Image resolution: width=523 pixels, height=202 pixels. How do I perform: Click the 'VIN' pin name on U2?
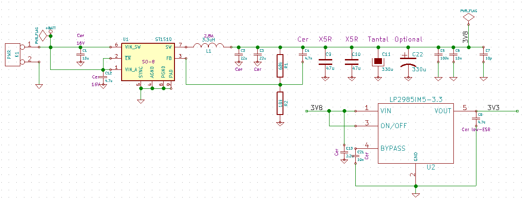386,111
